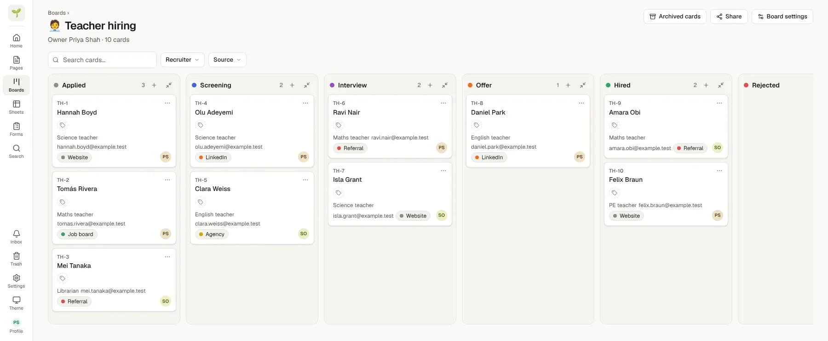This screenshot has width=828, height=341.
Task: Click the SO avatar on Mei Tanaka card
Action: pyautogui.click(x=166, y=301)
